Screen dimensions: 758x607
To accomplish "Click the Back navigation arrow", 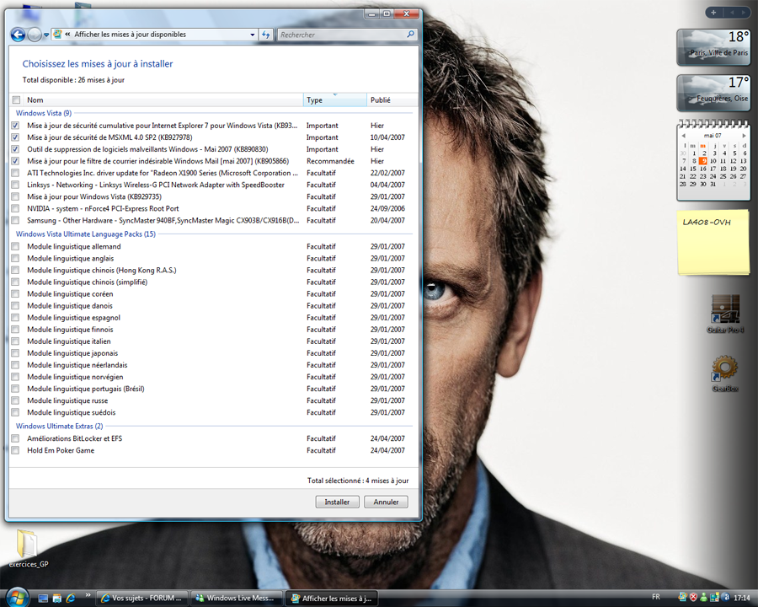I will pos(17,35).
